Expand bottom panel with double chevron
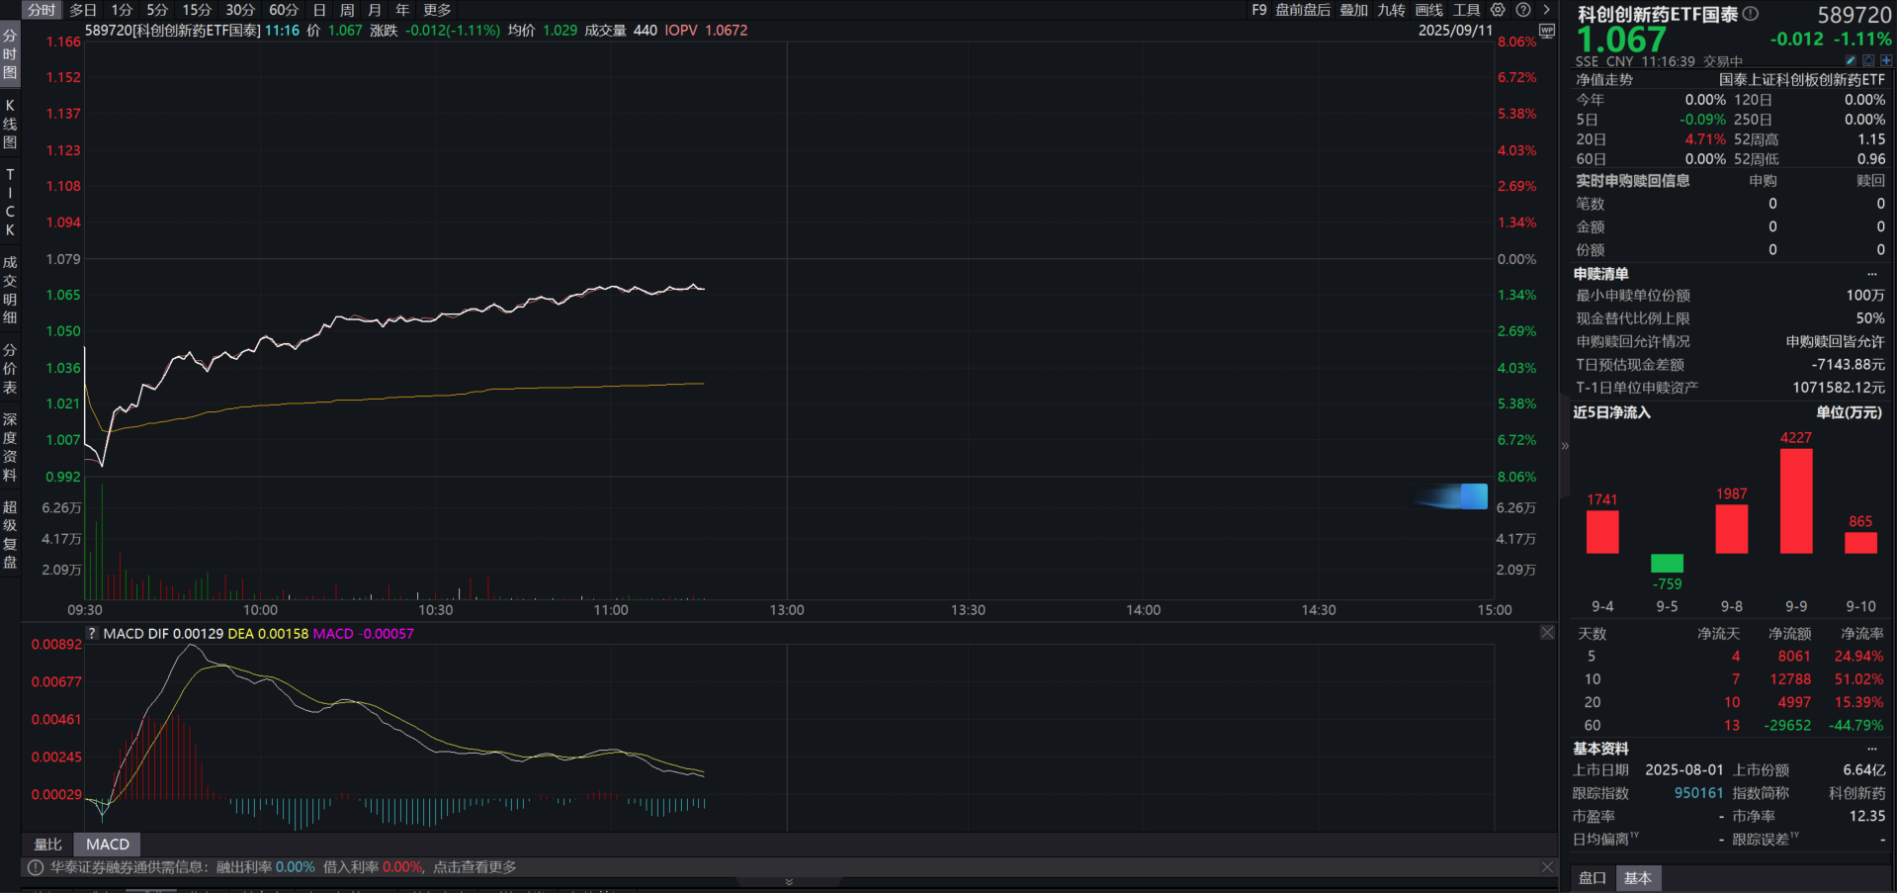The image size is (1897, 893). 789,882
